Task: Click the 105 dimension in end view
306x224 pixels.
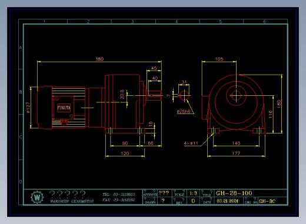Action: tap(219, 59)
